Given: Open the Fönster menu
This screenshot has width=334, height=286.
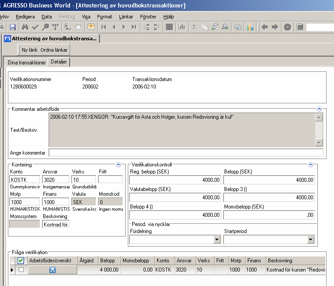Looking at the screenshot, I should (148, 17).
